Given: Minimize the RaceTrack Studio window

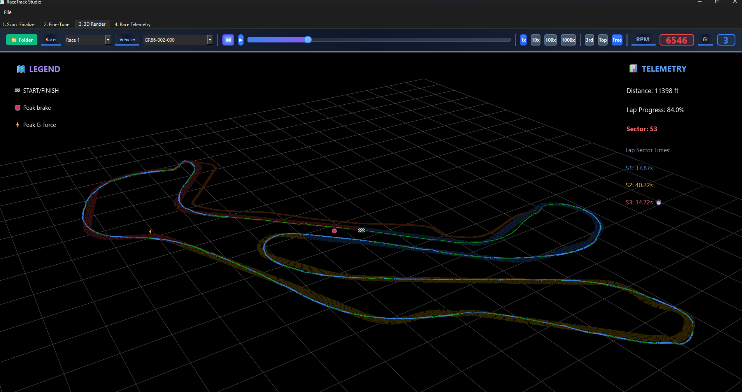Looking at the screenshot, I should tap(699, 2).
